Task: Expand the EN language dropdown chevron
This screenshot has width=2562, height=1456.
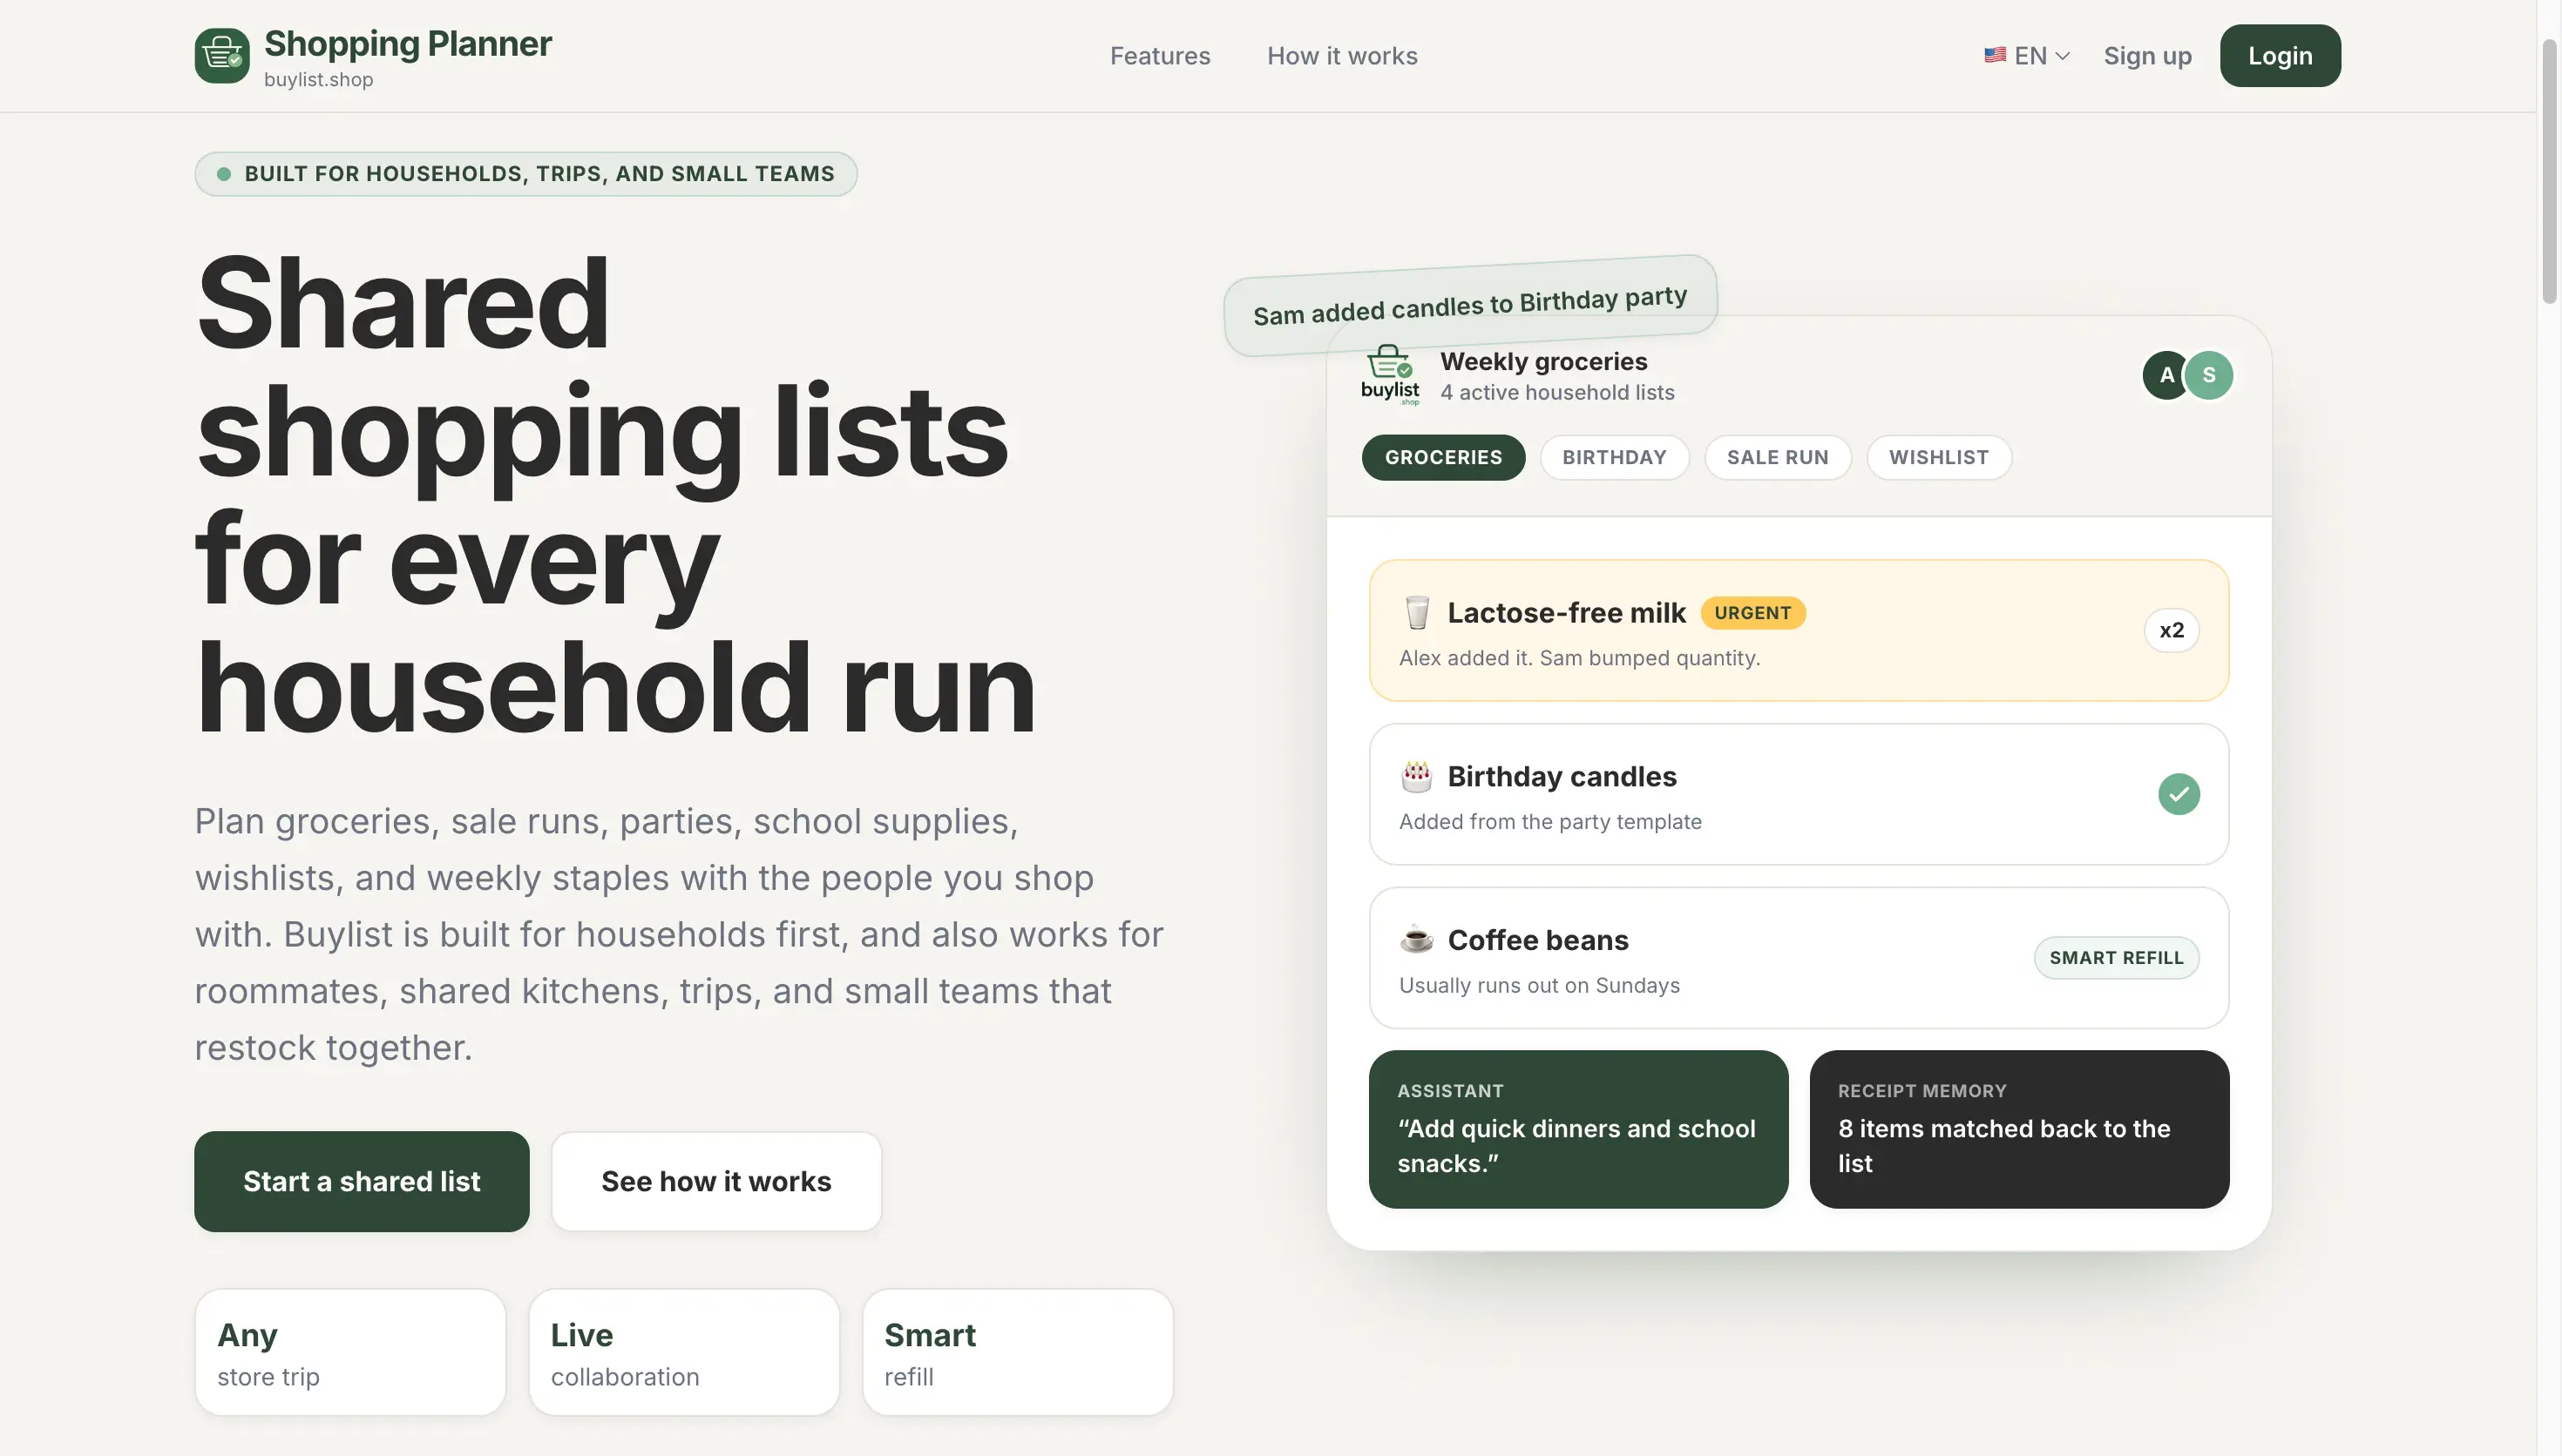Action: [2062, 57]
